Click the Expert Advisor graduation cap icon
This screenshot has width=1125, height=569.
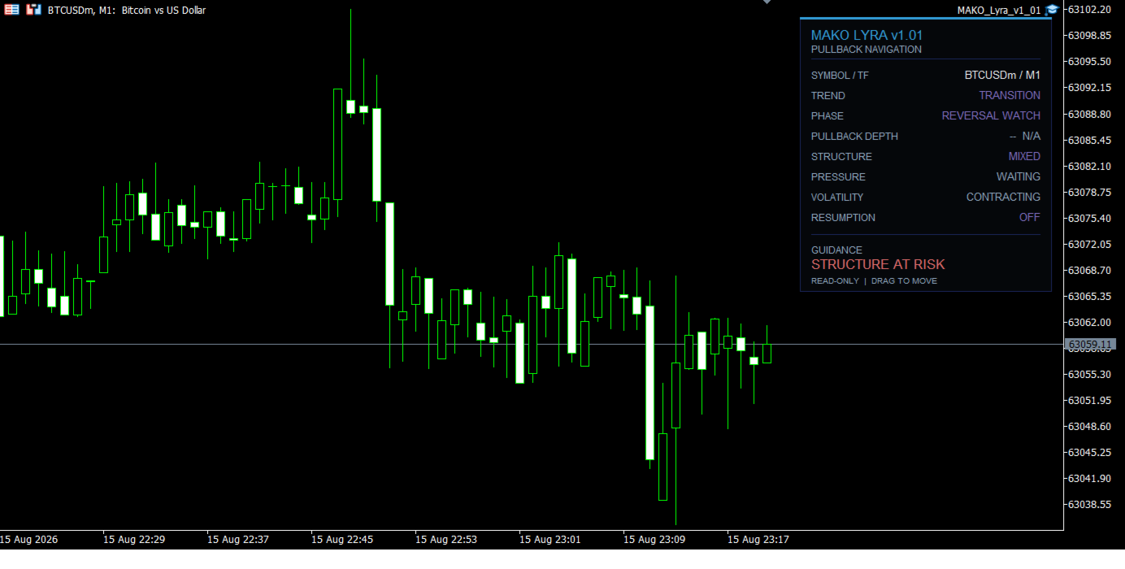1052,10
